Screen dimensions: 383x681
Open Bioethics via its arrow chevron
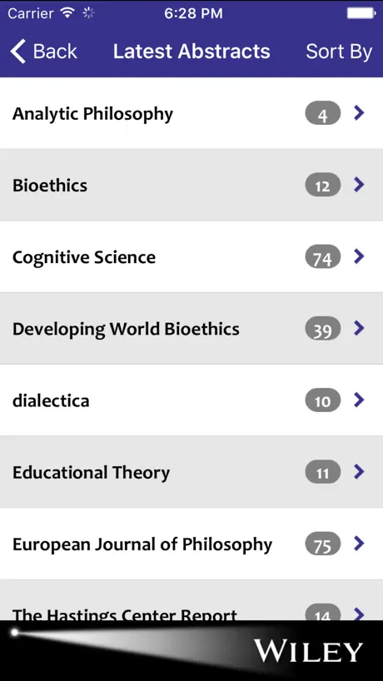359,185
